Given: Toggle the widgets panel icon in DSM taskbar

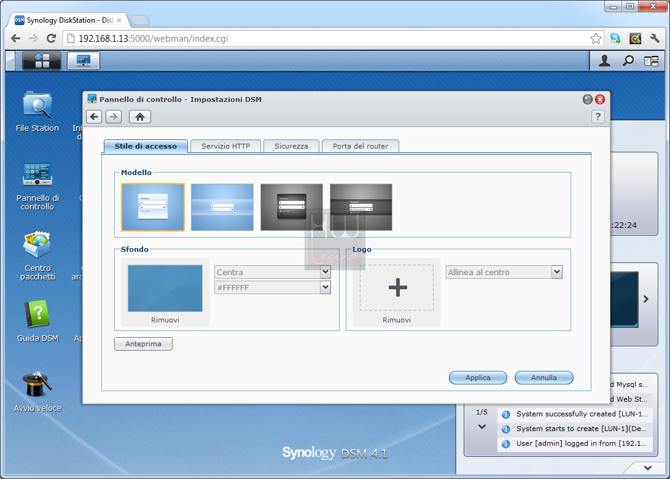Looking at the screenshot, I should pos(651,61).
